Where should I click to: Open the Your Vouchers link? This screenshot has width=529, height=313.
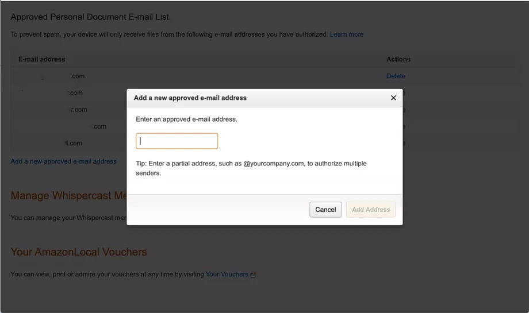[x=227, y=275]
